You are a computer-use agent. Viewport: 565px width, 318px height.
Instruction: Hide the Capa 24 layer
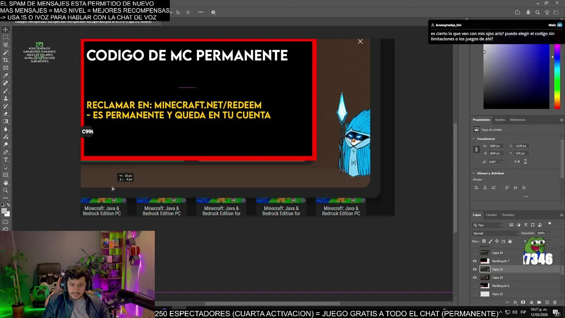(475, 277)
